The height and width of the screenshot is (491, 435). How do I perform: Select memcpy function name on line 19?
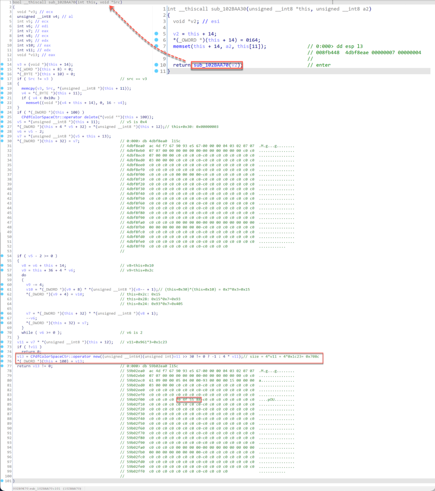(x=28, y=88)
